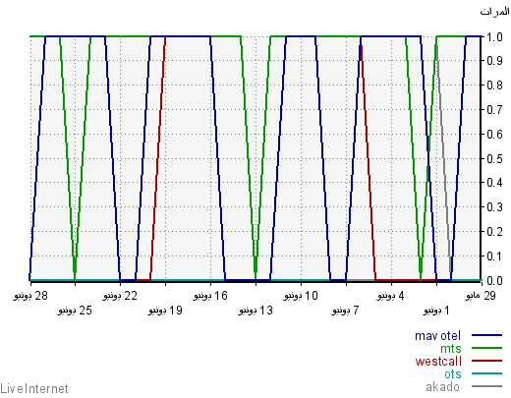Click the red westcall line swatch
This screenshot has height=398, width=511.
click(x=486, y=361)
